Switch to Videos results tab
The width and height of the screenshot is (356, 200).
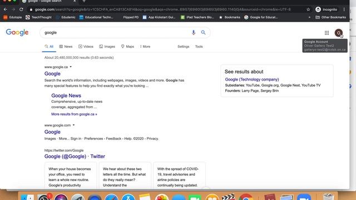tap(86, 47)
